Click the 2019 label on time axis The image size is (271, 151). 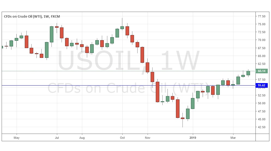click(x=193, y=138)
